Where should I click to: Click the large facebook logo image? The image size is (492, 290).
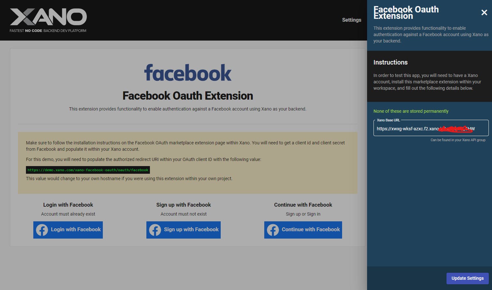188,73
